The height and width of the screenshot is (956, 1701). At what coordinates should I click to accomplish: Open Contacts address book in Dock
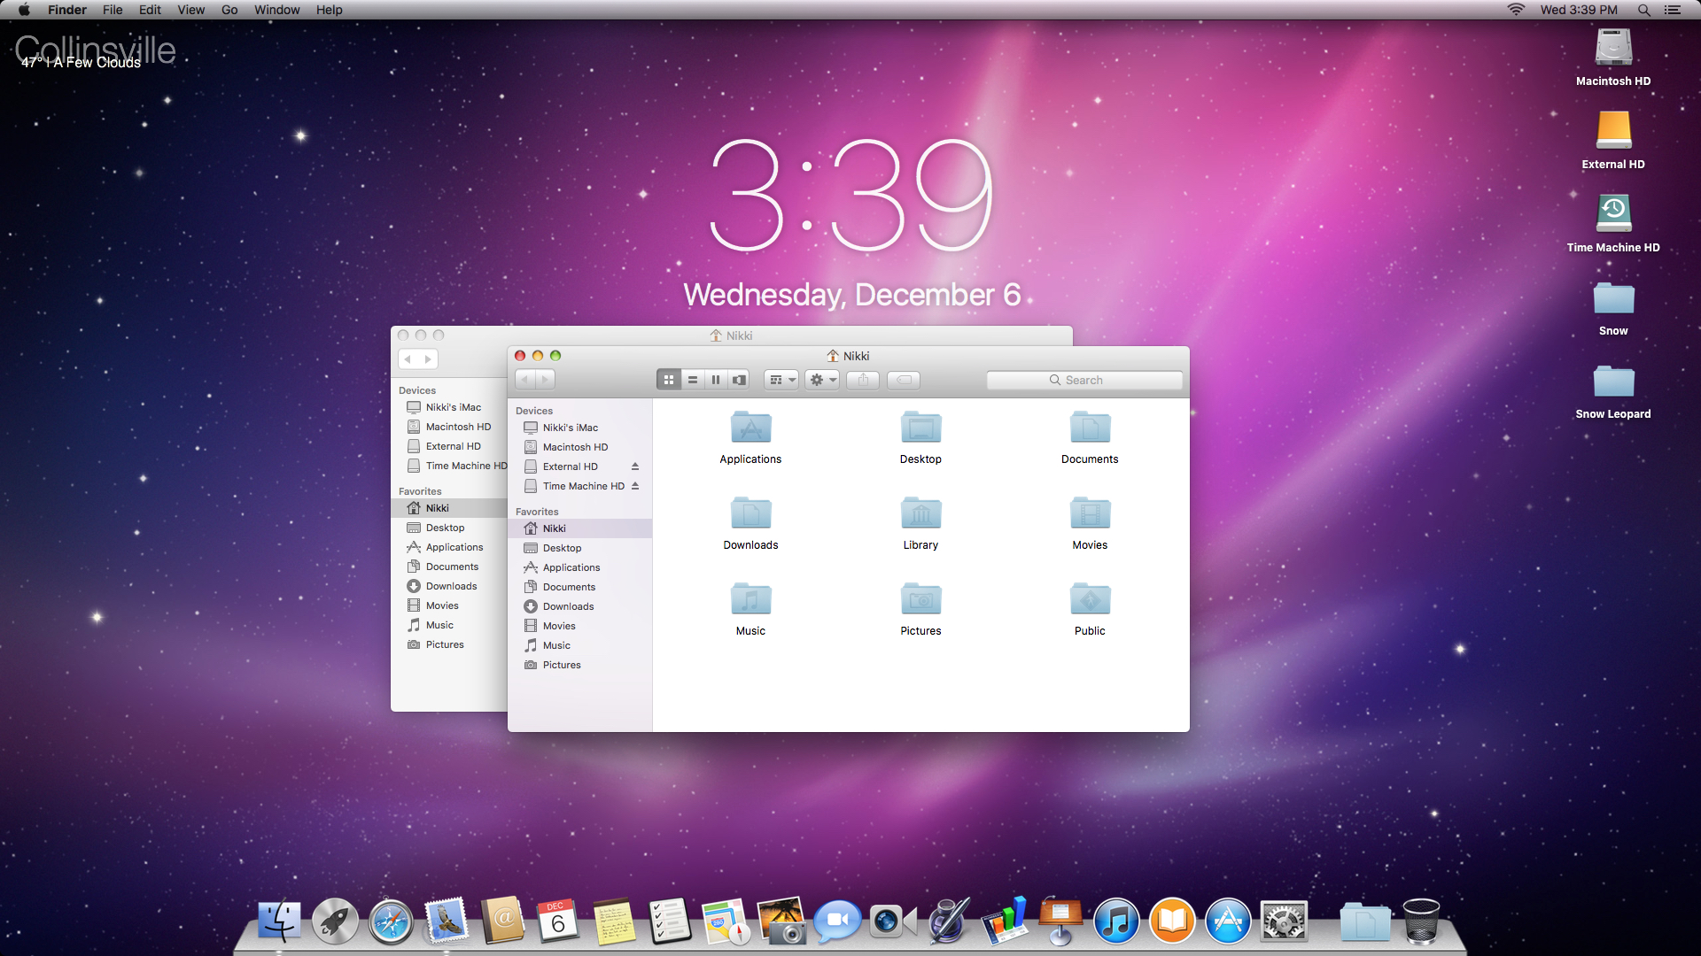click(x=502, y=921)
